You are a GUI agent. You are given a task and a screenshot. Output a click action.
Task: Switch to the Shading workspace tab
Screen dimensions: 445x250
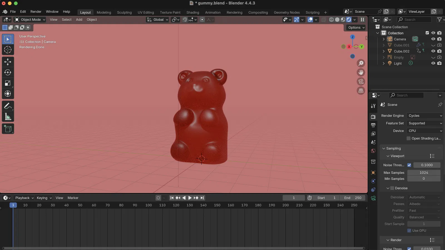click(192, 13)
